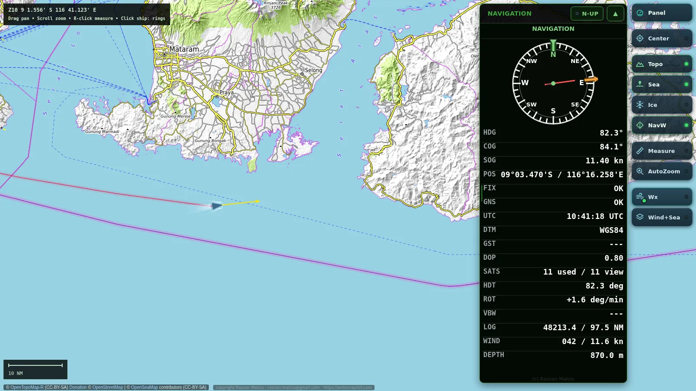
Task: Click the Measure button label
Action: point(661,151)
